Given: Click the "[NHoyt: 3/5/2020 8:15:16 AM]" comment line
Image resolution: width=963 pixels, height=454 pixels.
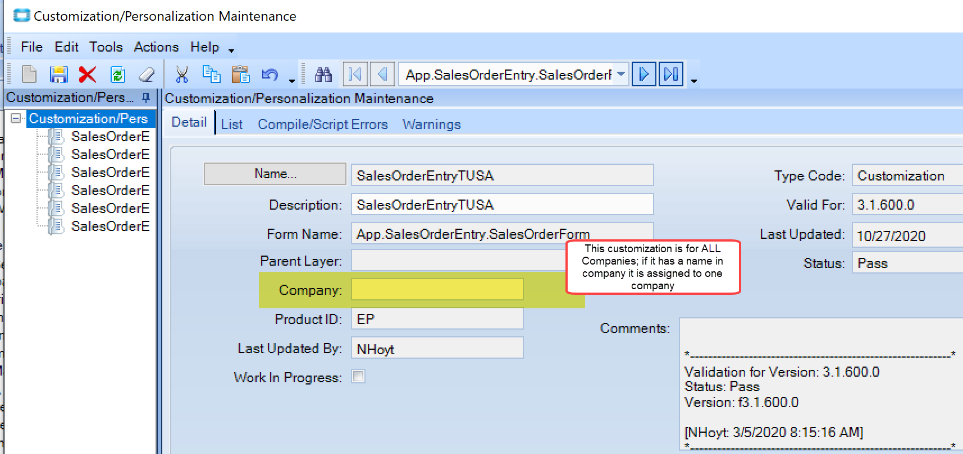Looking at the screenshot, I should point(774,432).
